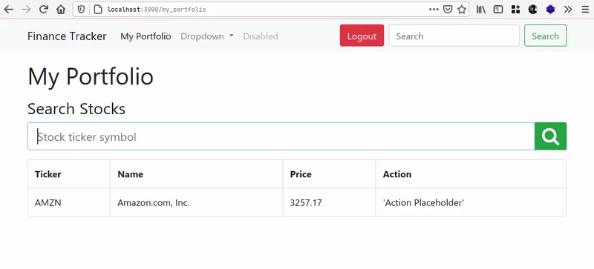Screen dimensions: 594x269
Task: Open the browser home page icon
Action: (61, 10)
